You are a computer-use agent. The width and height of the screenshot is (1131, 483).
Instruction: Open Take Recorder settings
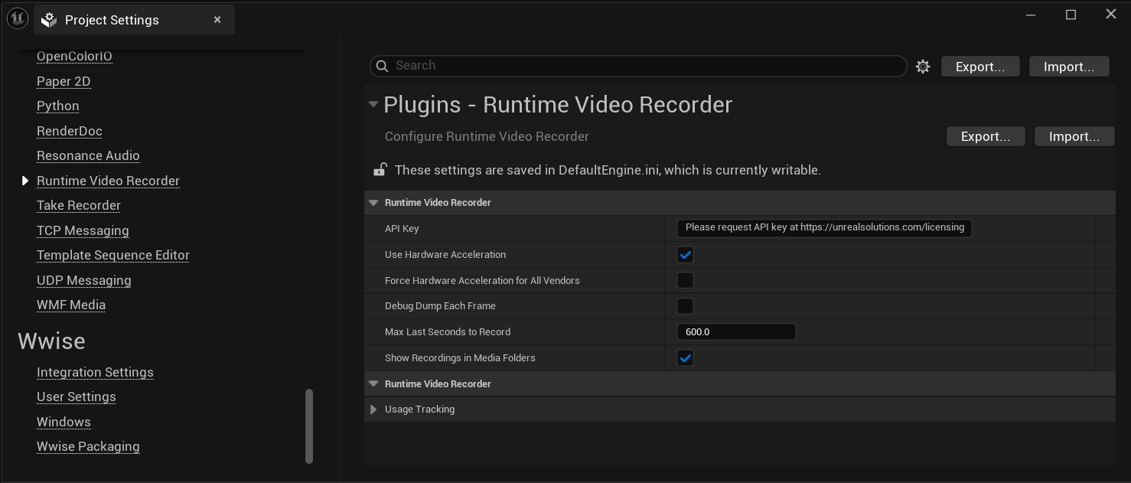[x=79, y=205]
